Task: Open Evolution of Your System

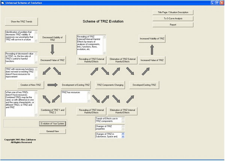Action: point(52,124)
